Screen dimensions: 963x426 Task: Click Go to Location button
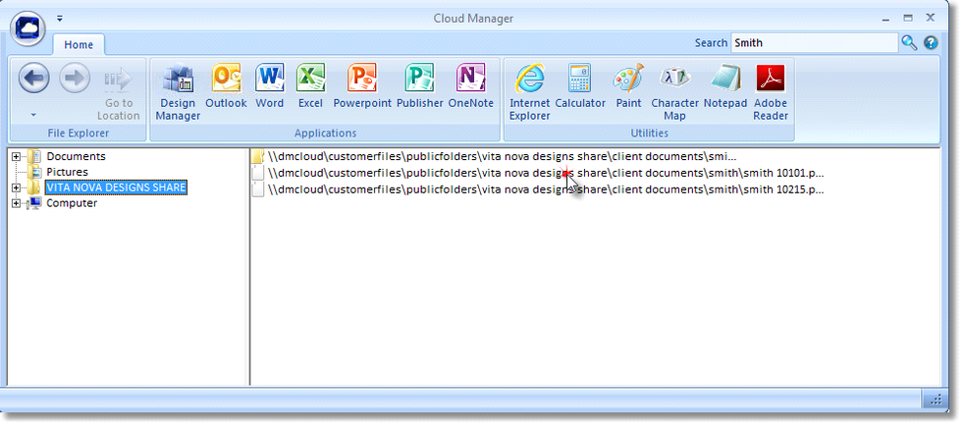pyautogui.click(x=118, y=93)
